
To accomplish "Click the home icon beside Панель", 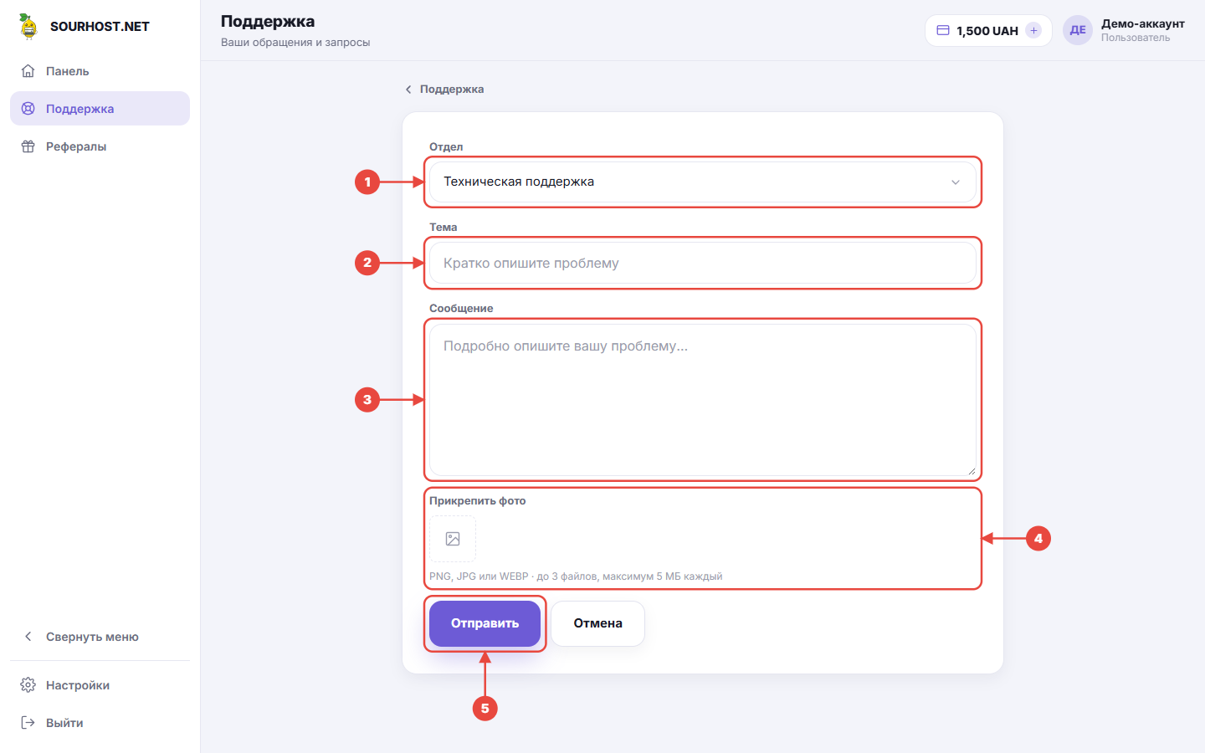I will 28,71.
